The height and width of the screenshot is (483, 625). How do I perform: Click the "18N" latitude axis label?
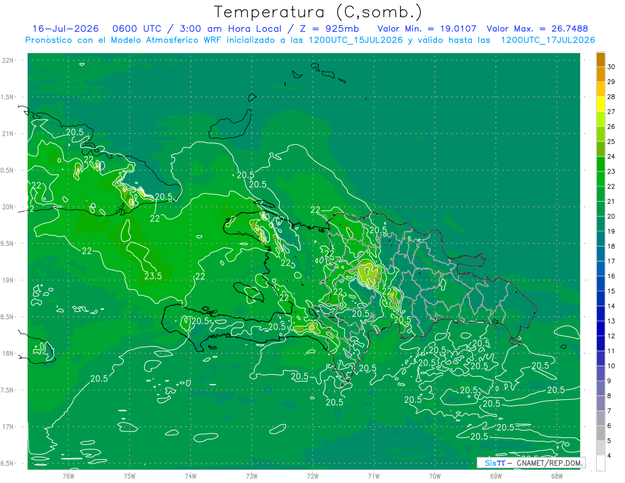coord(7,353)
